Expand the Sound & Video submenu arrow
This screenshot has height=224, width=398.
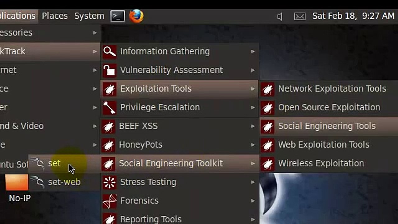click(x=95, y=126)
